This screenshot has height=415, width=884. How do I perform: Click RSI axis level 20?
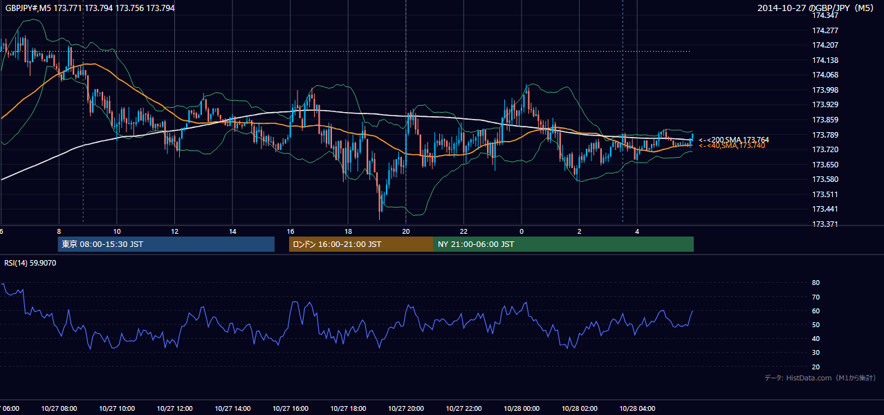pos(816,367)
